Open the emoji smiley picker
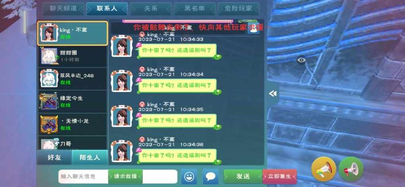405x187 pixels. [x=189, y=176]
